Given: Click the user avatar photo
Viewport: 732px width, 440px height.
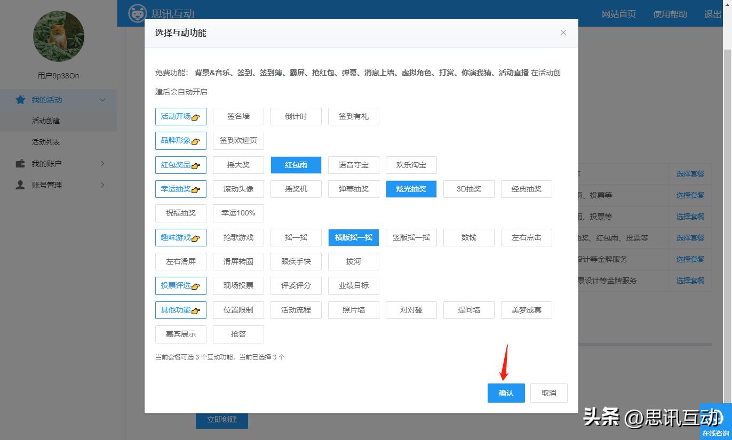Looking at the screenshot, I should point(59,36).
